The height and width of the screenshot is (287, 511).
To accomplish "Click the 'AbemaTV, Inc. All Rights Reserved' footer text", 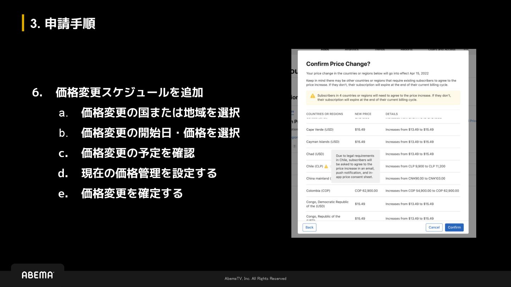I will (x=255, y=278).
